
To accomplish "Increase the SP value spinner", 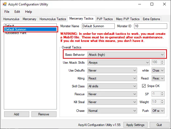I will tap(162, 93).
